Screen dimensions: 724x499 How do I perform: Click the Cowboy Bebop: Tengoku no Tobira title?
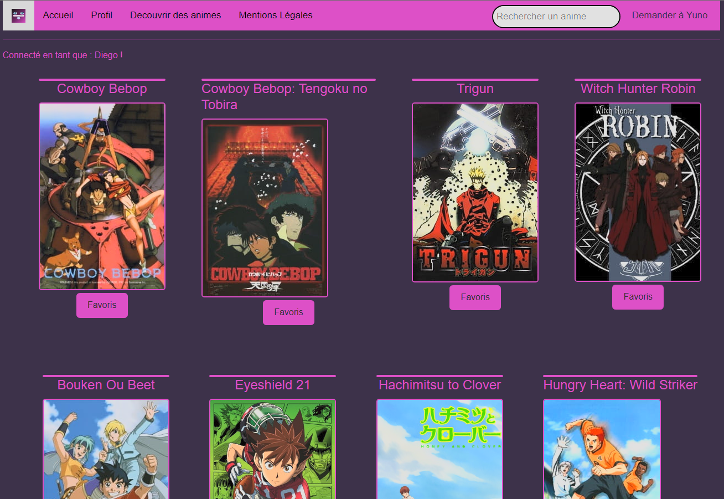(x=285, y=96)
